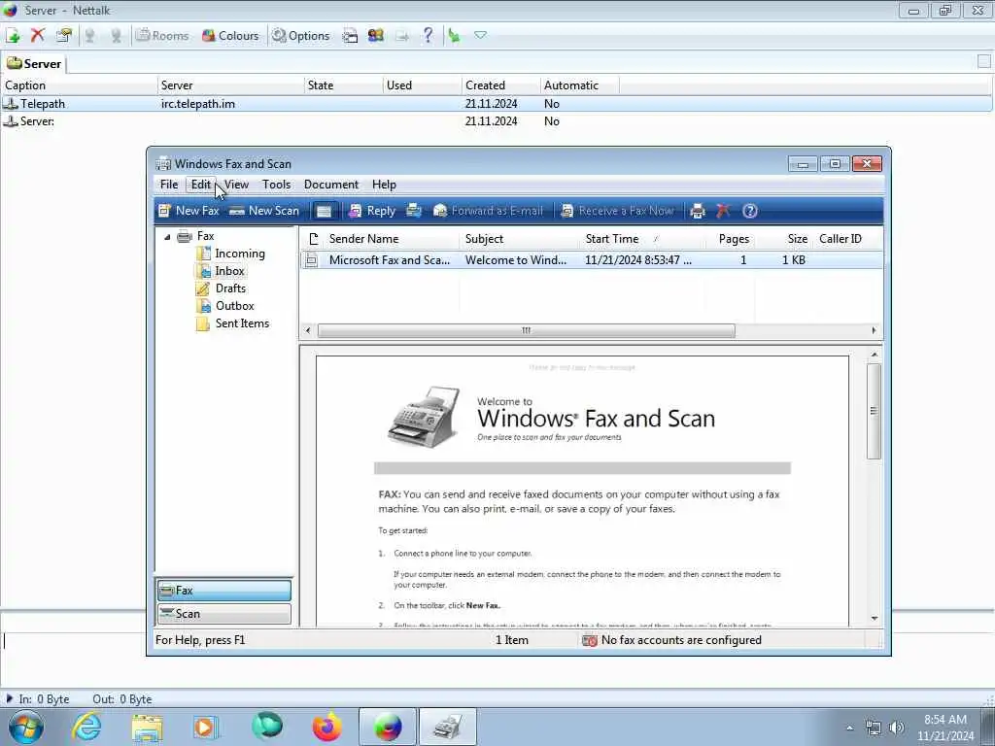This screenshot has width=995, height=746.
Task: Click 'No fax accounts are configured' status
Action: 672,640
